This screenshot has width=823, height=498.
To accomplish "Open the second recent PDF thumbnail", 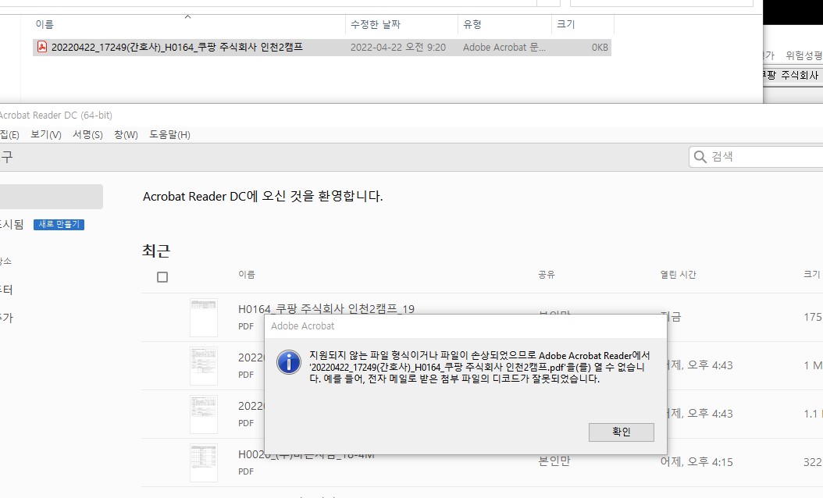I will click(x=204, y=366).
